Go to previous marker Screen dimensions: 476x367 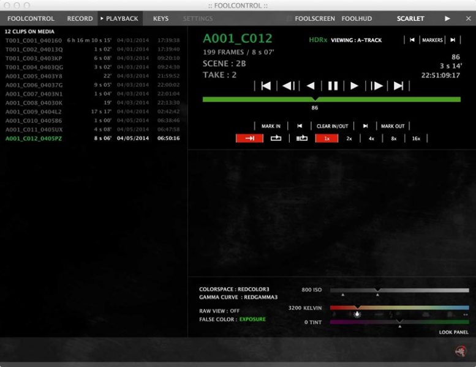pos(412,40)
